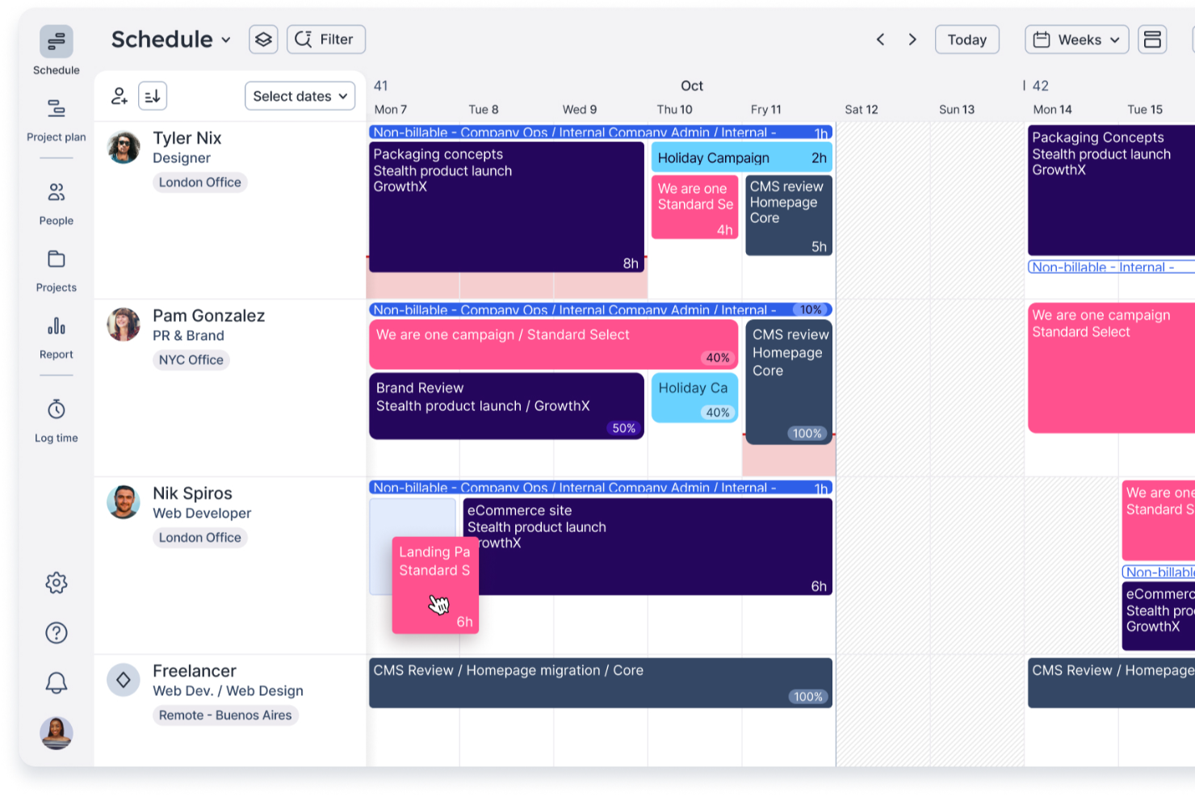Open the Weeks view dropdown
The height and width of the screenshot is (797, 1195).
pyautogui.click(x=1076, y=39)
